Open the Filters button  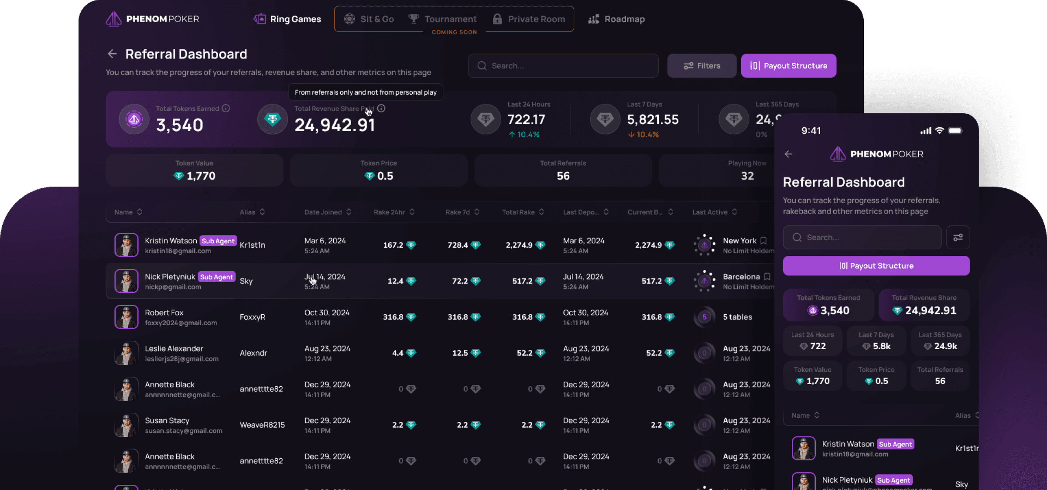701,66
